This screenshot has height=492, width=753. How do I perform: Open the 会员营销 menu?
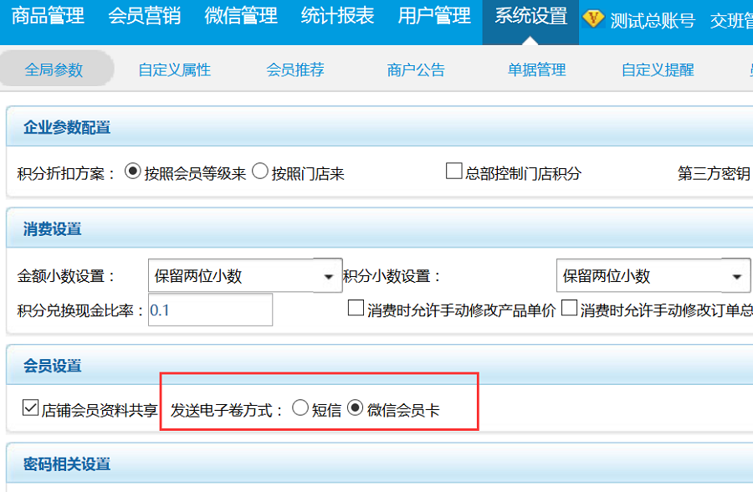click(x=144, y=17)
